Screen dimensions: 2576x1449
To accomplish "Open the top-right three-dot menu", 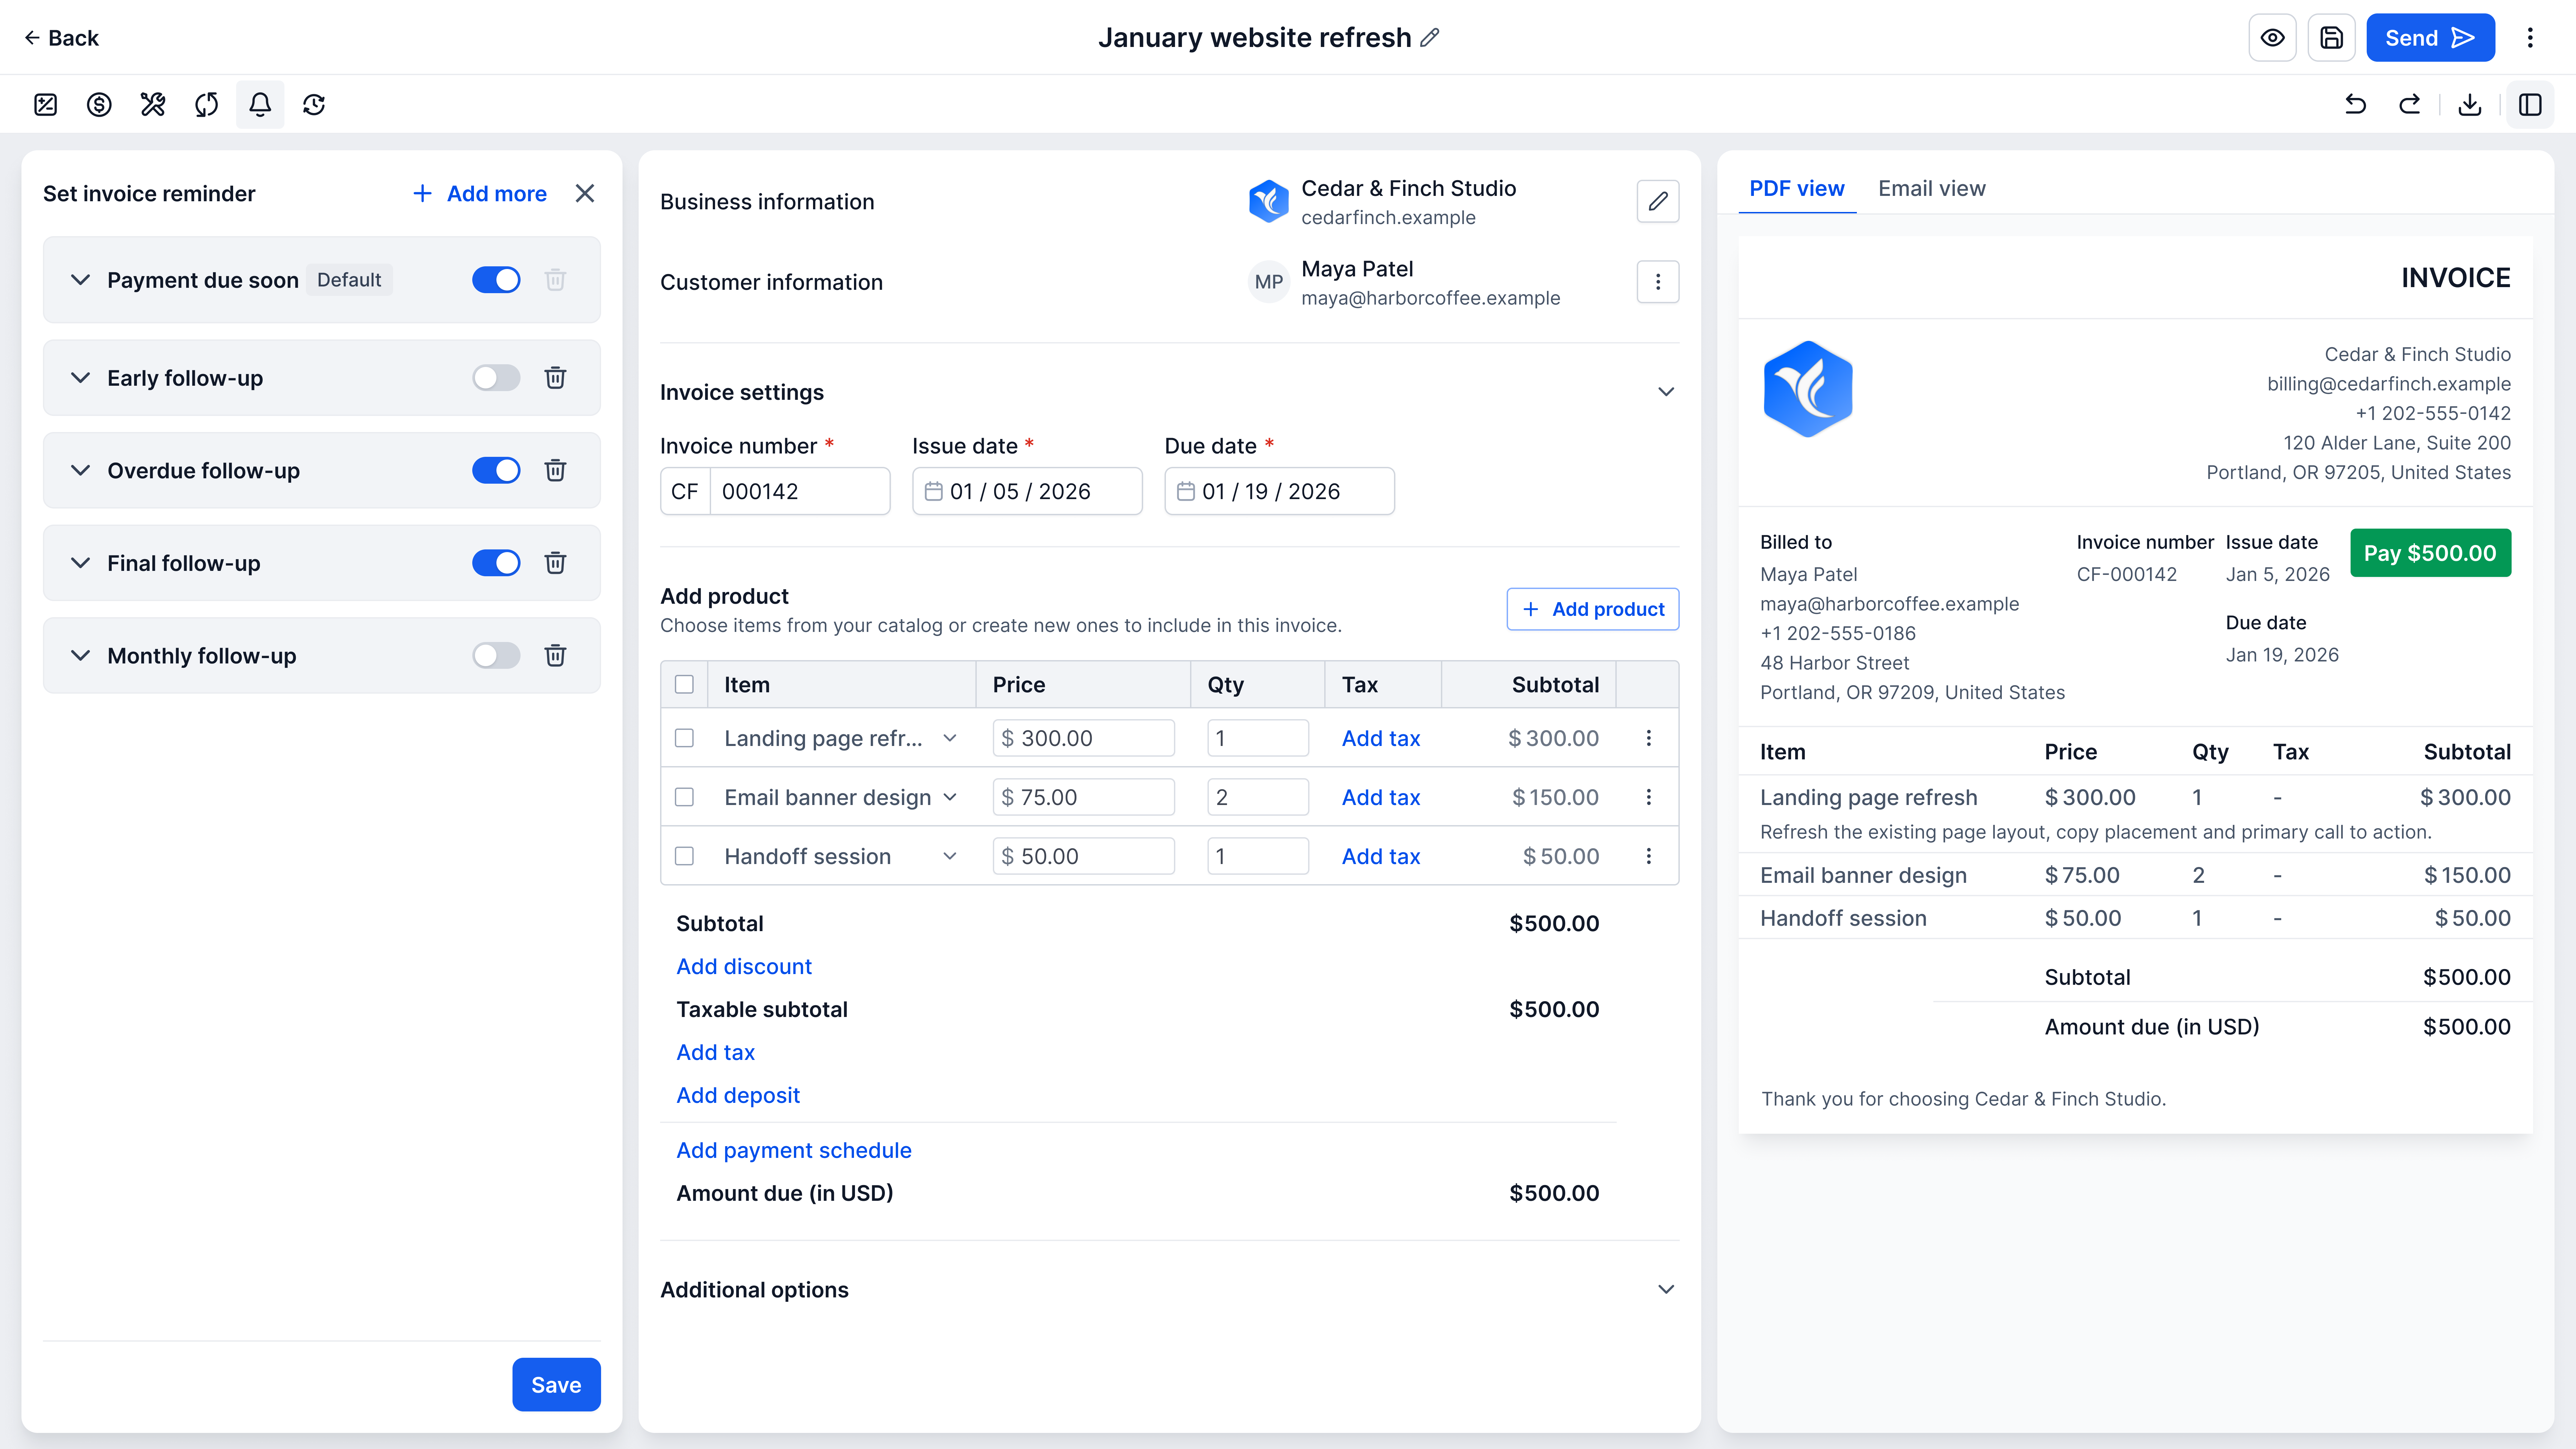I will [2530, 38].
